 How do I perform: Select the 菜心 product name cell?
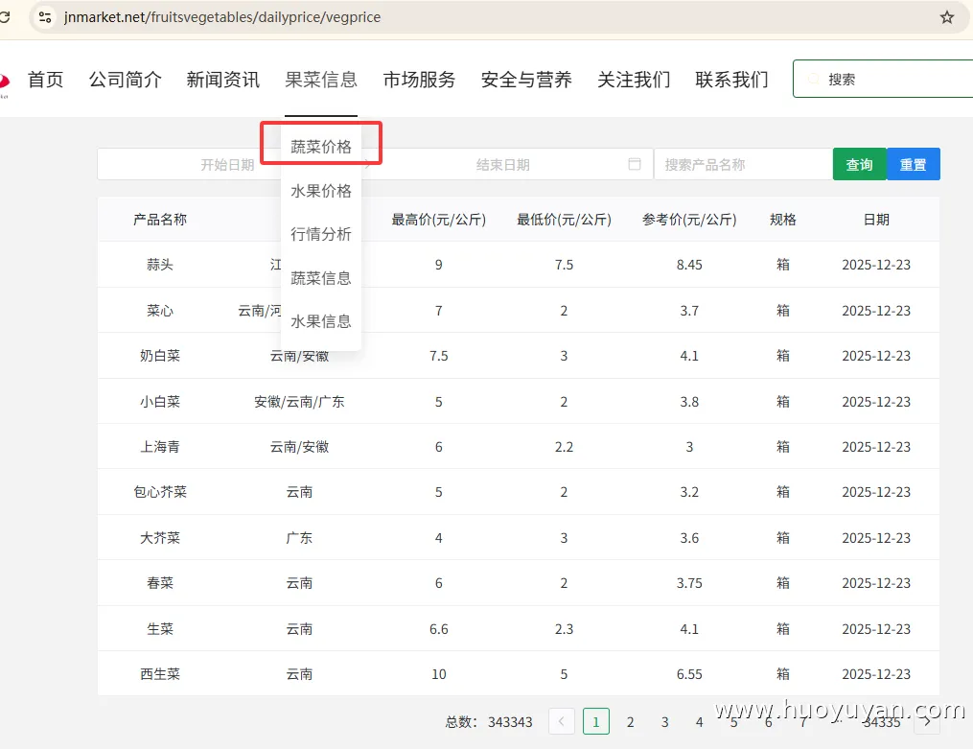[x=160, y=311]
